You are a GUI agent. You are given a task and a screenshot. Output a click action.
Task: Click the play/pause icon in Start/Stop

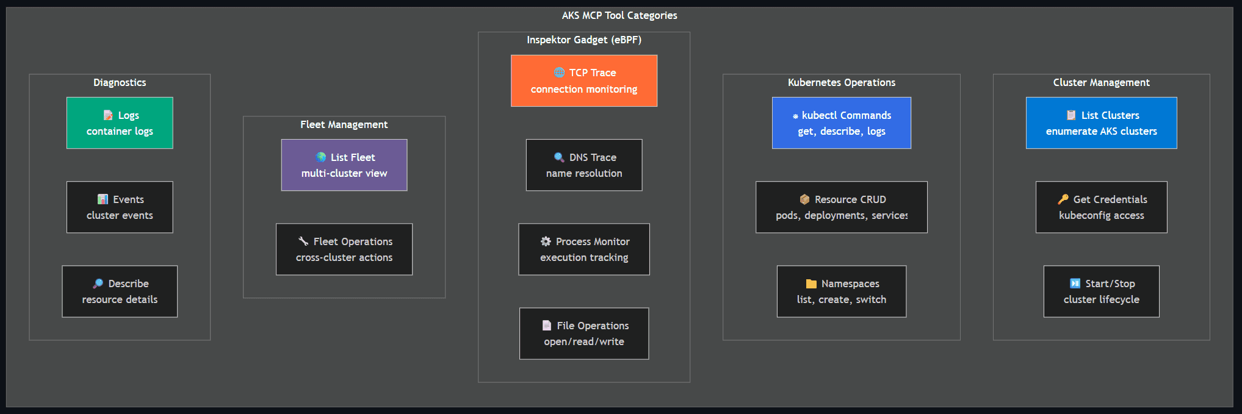1075,284
